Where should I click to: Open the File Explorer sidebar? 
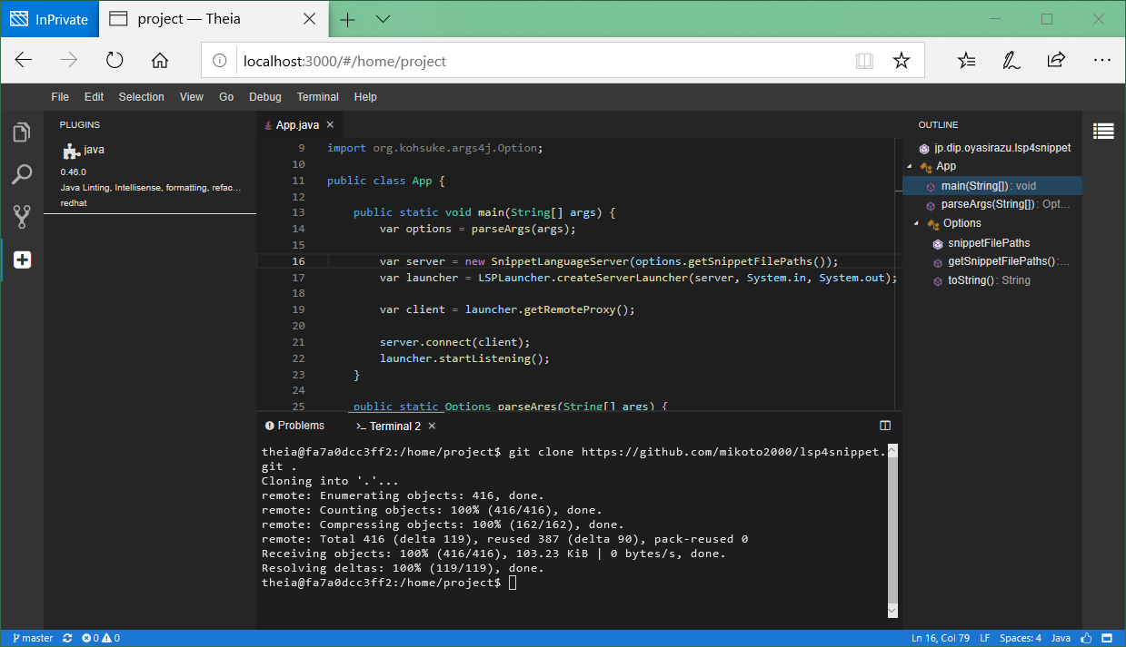click(21, 132)
